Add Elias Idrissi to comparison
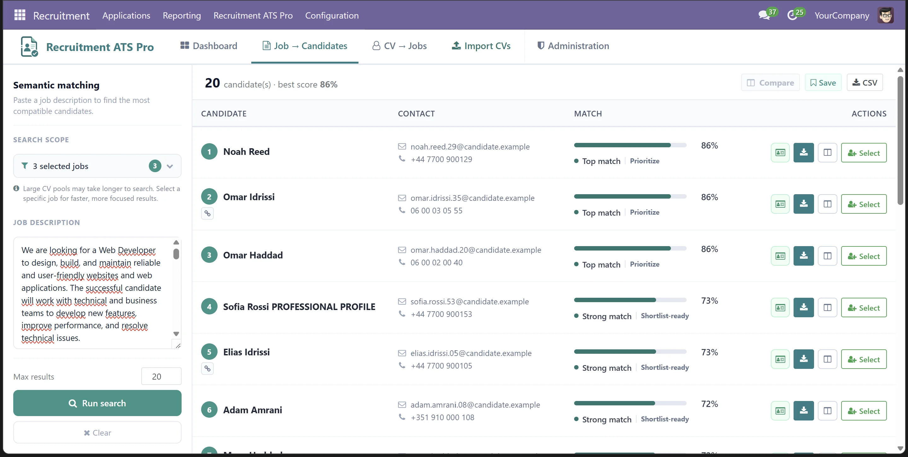Image resolution: width=908 pixels, height=457 pixels. tap(827, 359)
